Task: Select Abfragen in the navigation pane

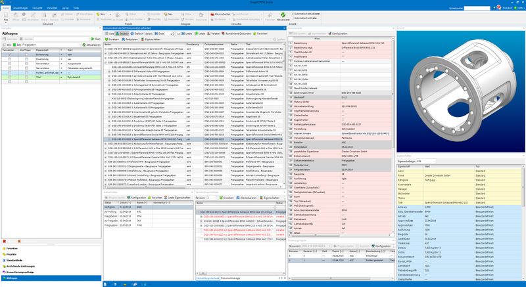Action: [x=51, y=278]
